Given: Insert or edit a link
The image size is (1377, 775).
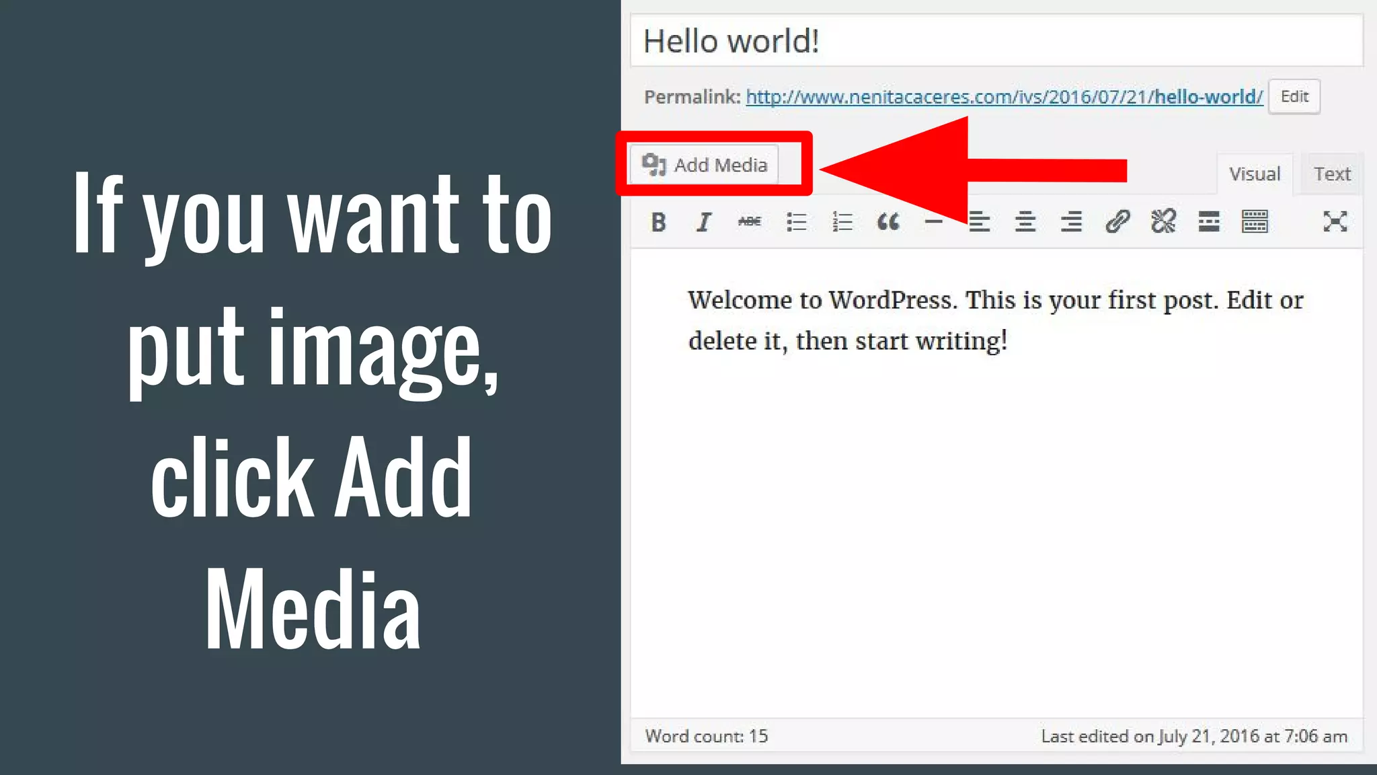Looking at the screenshot, I should pyautogui.click(x=1117, y=222).
